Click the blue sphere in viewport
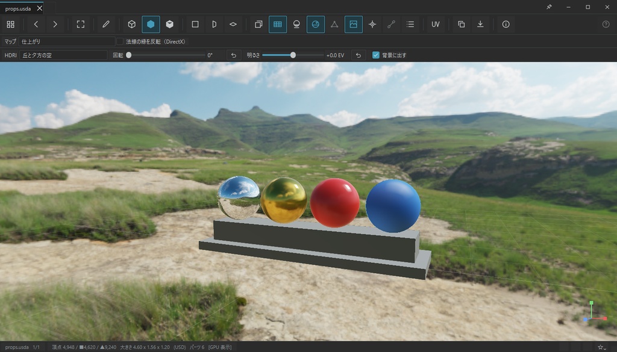617x352 pixels. click(393, 206)
